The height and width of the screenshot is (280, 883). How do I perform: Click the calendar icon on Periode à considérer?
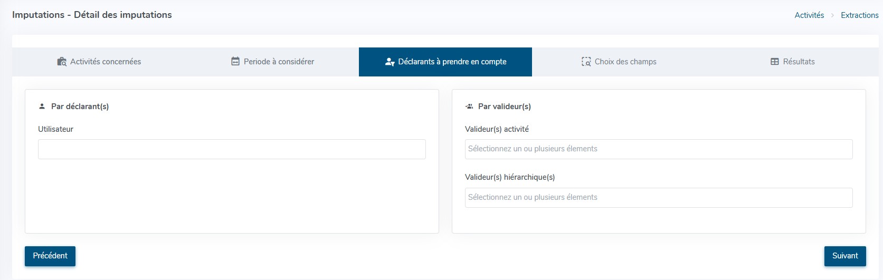click(235, 62)
